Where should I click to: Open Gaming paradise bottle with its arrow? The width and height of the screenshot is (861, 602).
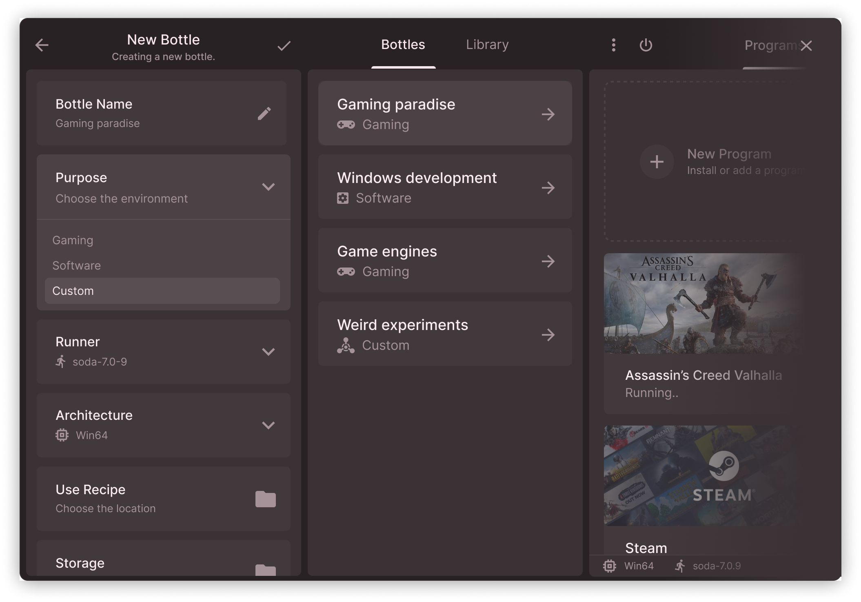click(548, 114)
